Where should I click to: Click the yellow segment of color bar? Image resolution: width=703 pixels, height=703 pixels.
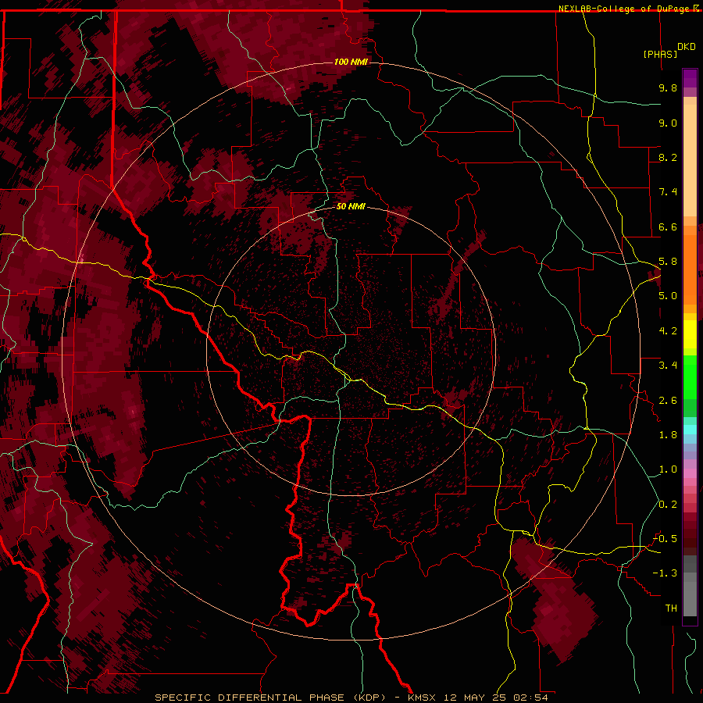[x=690, y=334]
